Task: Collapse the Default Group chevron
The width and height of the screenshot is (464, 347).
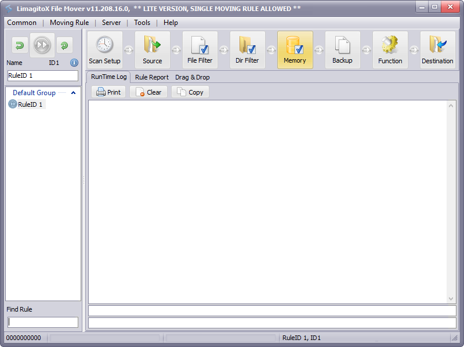Action: tap(74, 93)
